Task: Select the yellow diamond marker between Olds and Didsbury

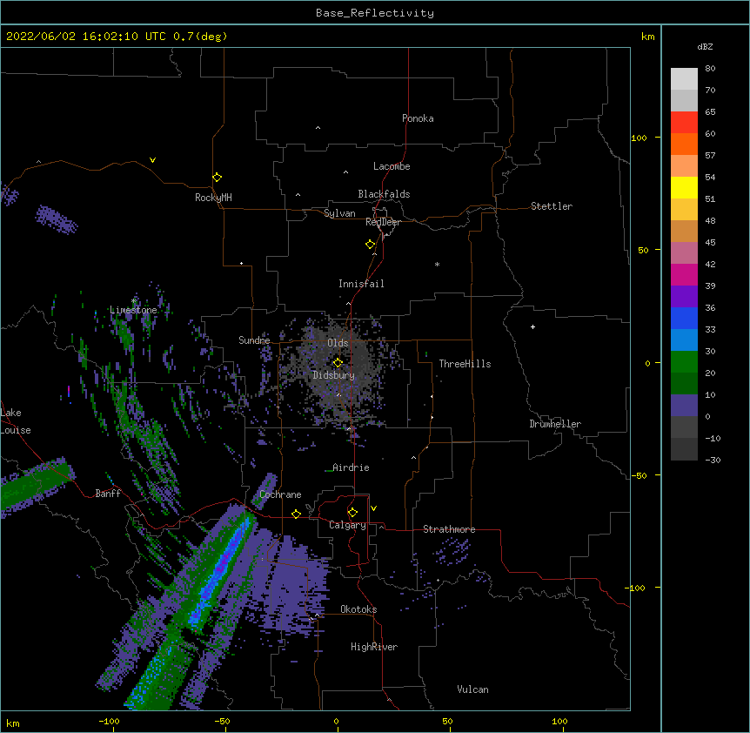Action: click(x=338, y=362)
